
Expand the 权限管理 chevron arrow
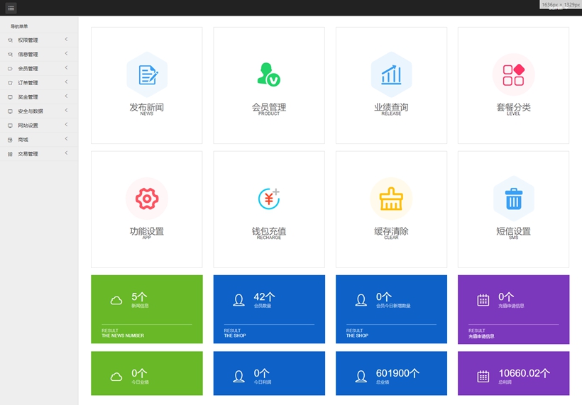pyautogui.click(x=66, y=40)
